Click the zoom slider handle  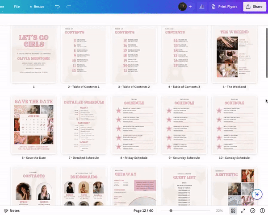point(171,211)
